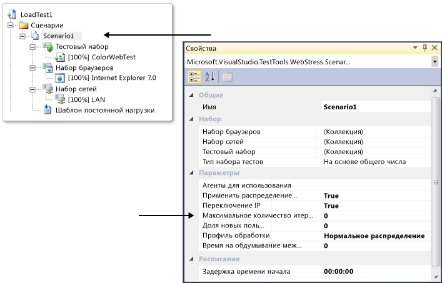Image resolution: width=442 pixels, height=283 pixels.
Task: Click the Набор браузеров icon
Action: click(48, 68)
